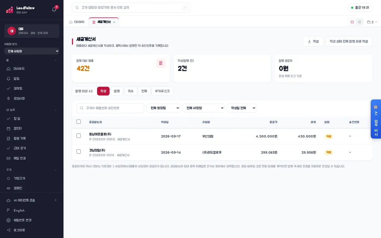Select the 발행 filter tab
This screenshot has height=238, width=381.
117,91
